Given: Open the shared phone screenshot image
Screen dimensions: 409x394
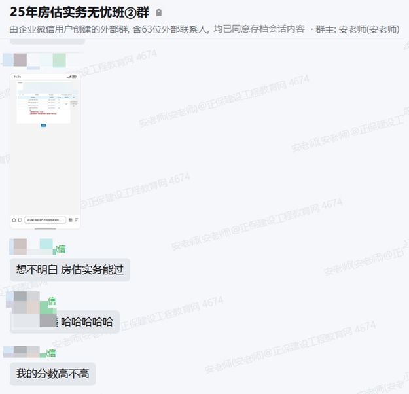Looking at the screenshot, I should pyautogui.click(x=44, y=151).
